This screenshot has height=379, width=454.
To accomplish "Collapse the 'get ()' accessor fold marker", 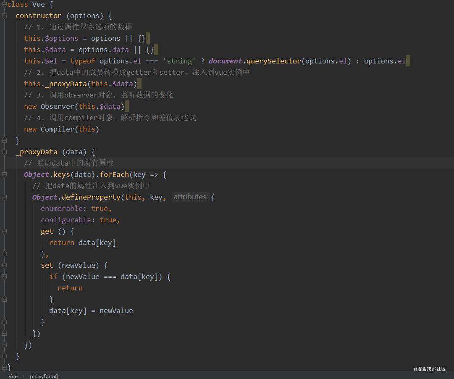I will tap(4, 232).
